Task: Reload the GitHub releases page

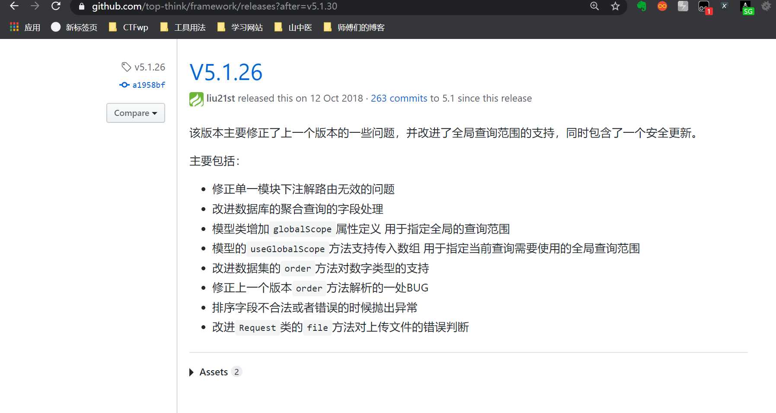Action: pos(56,6)
